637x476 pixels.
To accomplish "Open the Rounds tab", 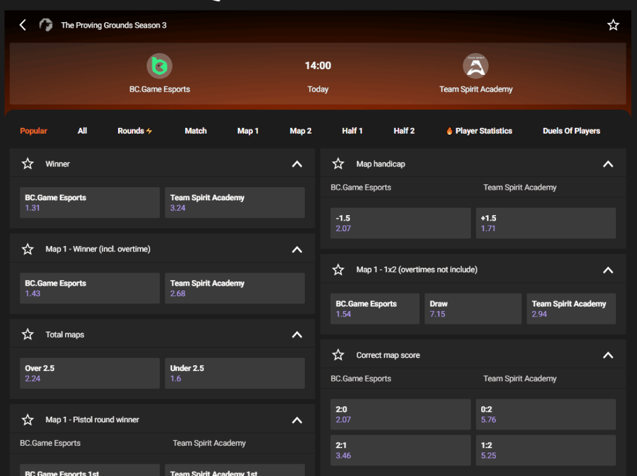I will click(x=134, y=131).
